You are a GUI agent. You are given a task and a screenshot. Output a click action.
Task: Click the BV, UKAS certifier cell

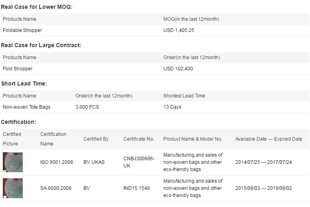tap(94, 162)
